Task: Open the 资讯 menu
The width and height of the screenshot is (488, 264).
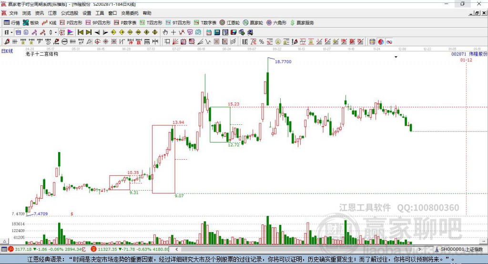Action: click(39, 13)
